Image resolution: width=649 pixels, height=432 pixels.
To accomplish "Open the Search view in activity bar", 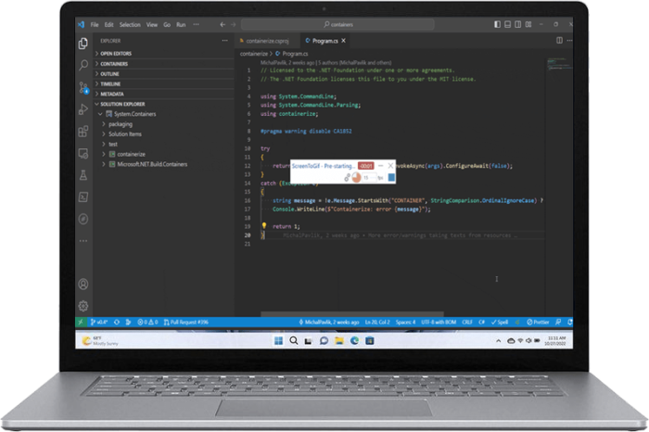I will point(83,65).
